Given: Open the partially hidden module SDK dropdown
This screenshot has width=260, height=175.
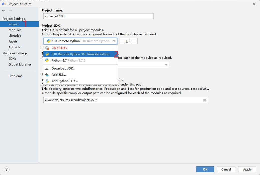Looking at the screenshot, I should [x=166, y=64].
